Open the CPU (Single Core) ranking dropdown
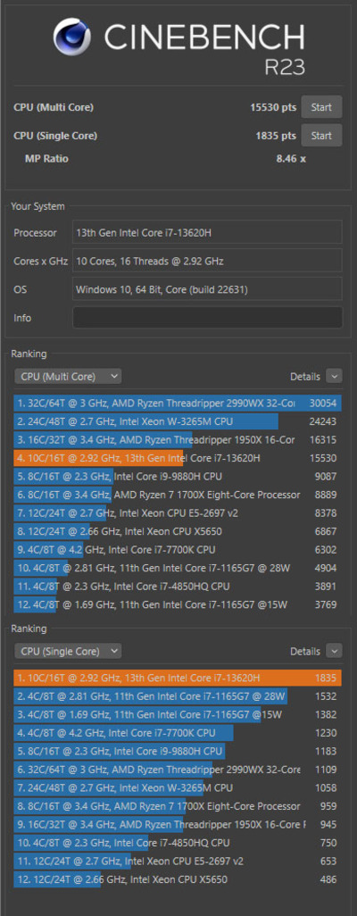The width and height of the screenshot is (357, 916). [x=68, y=651]
